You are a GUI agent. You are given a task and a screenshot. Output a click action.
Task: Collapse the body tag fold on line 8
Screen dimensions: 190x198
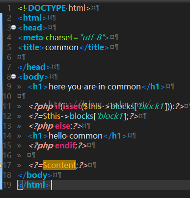point(13,77)
